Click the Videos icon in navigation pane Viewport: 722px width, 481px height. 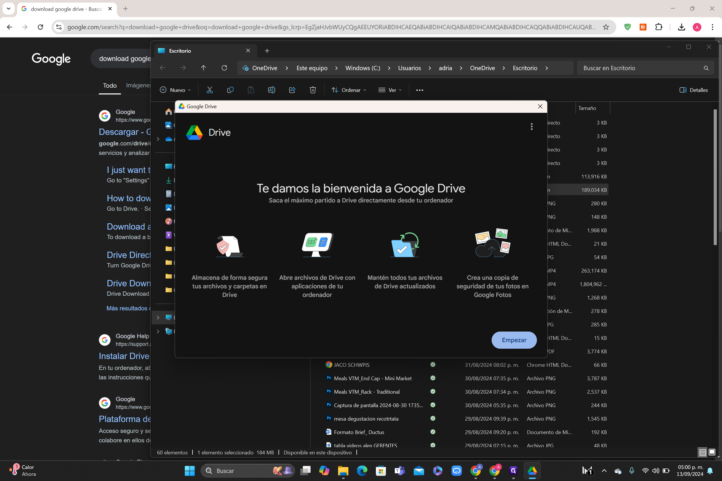pyautogui.click(x=168, y=235)
